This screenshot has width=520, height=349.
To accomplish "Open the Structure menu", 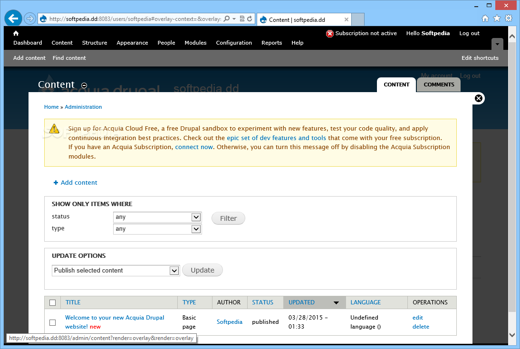I will tap(95, 43).
